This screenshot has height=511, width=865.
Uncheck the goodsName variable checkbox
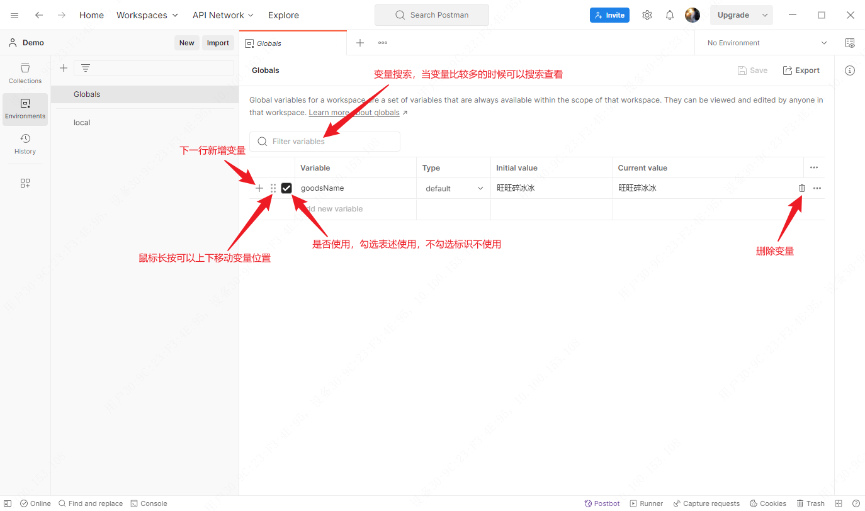(286, 188)
